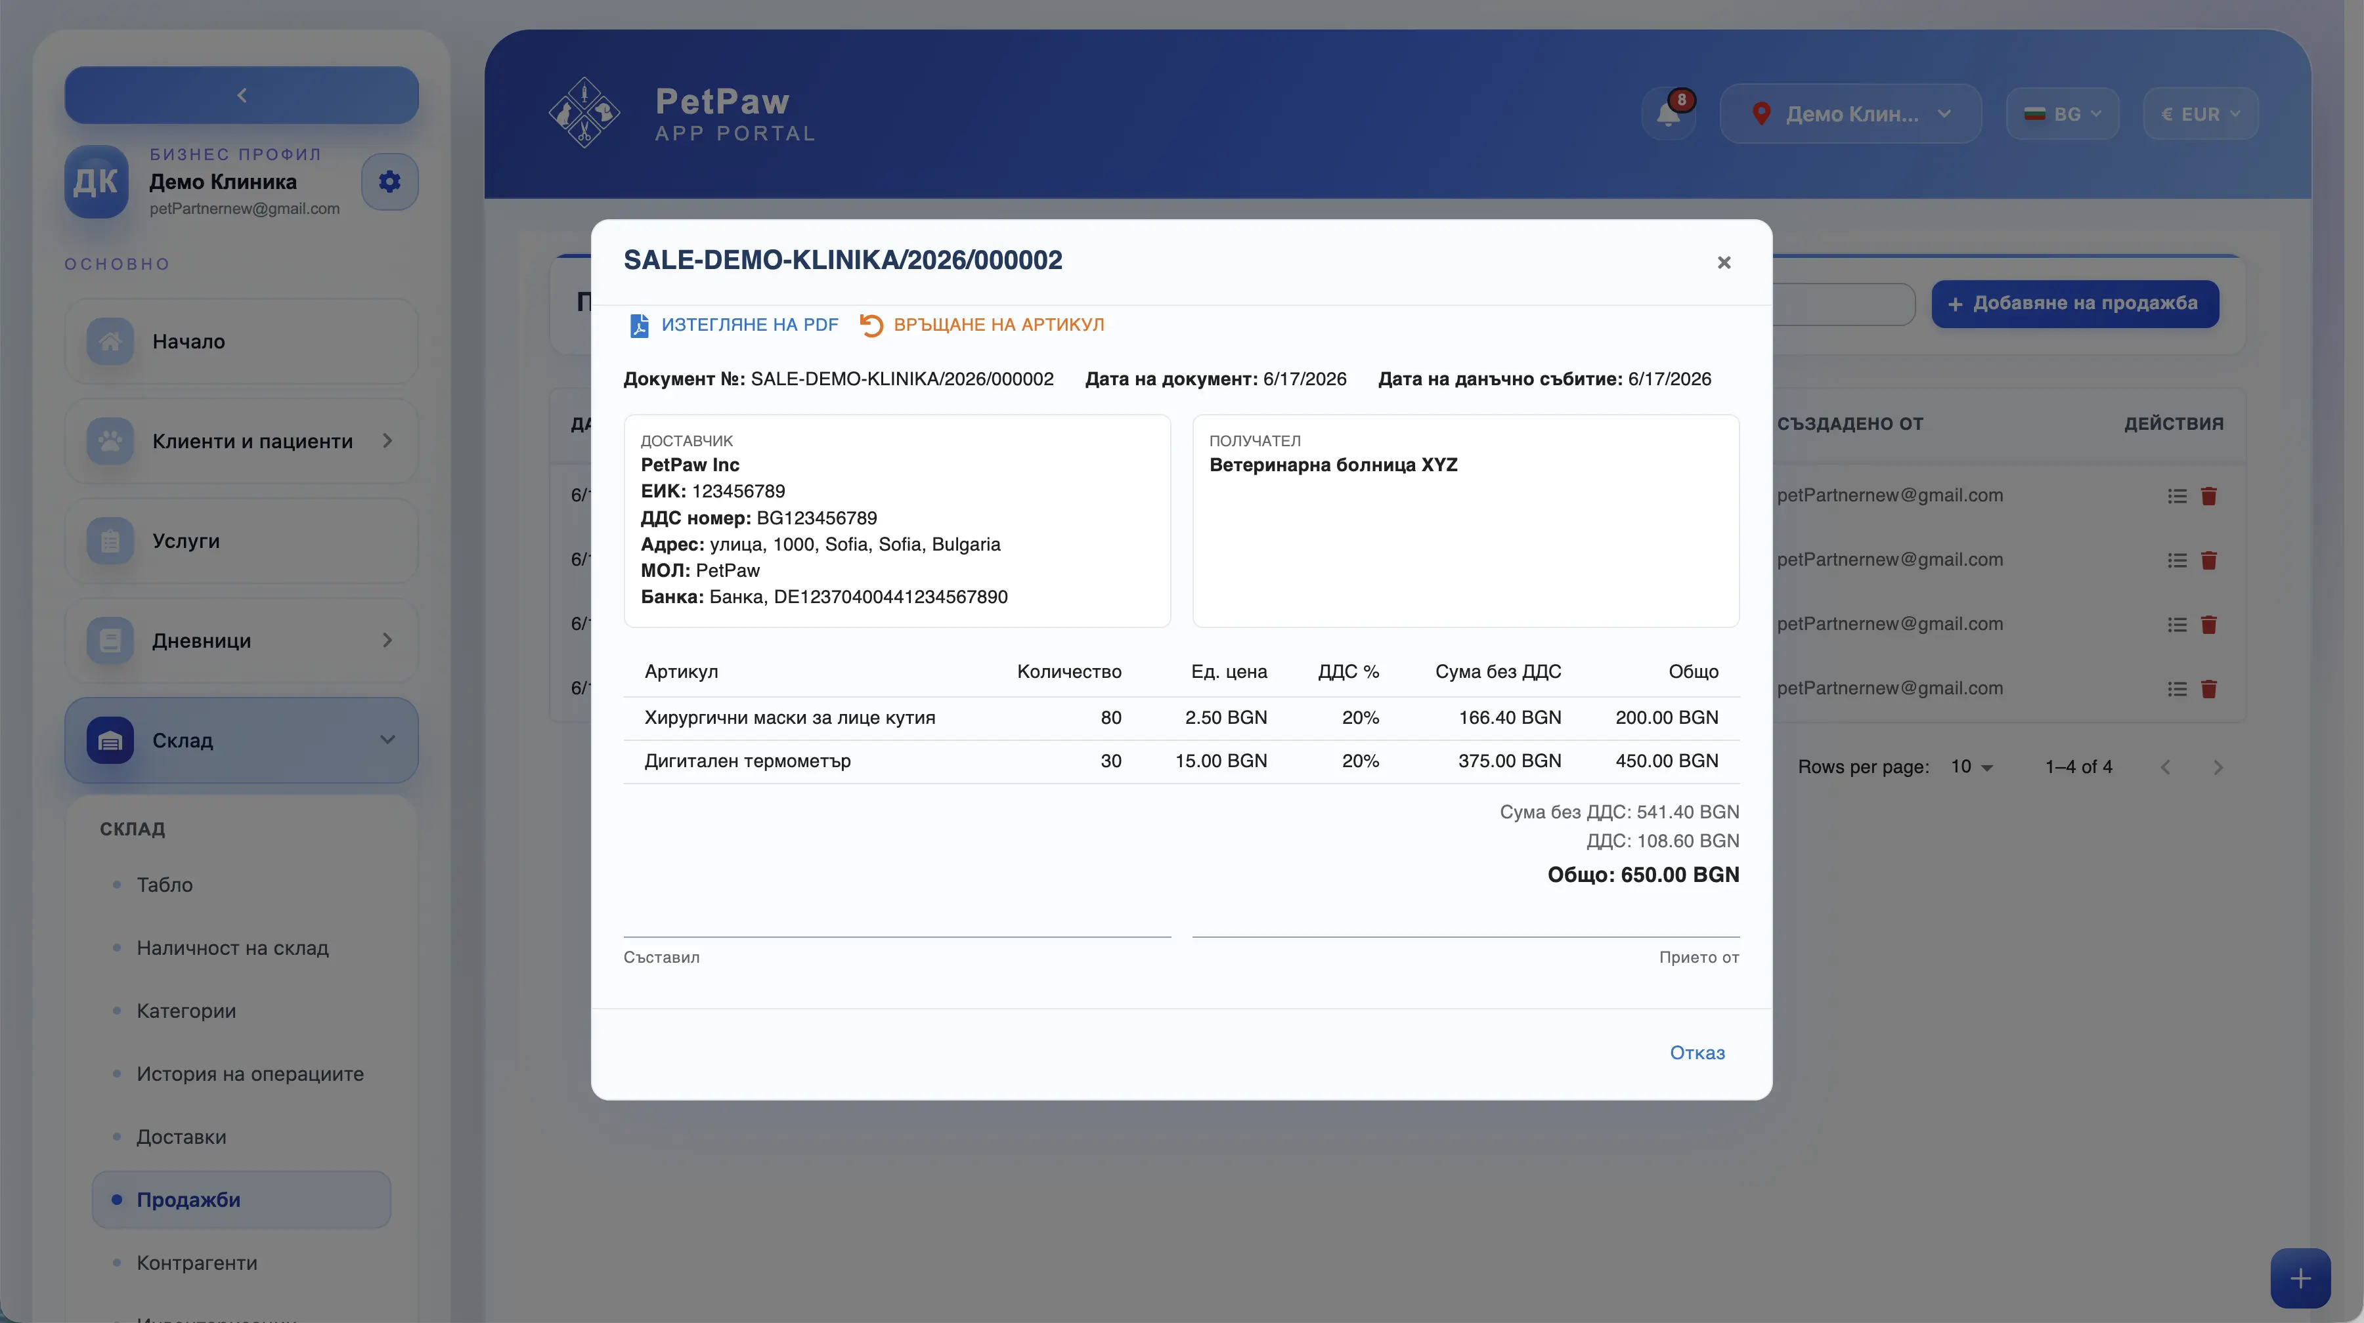The height and width of the screenshot is (1323, 2364).
Task: Click the return article arrow icon
Action: (871, 325)
